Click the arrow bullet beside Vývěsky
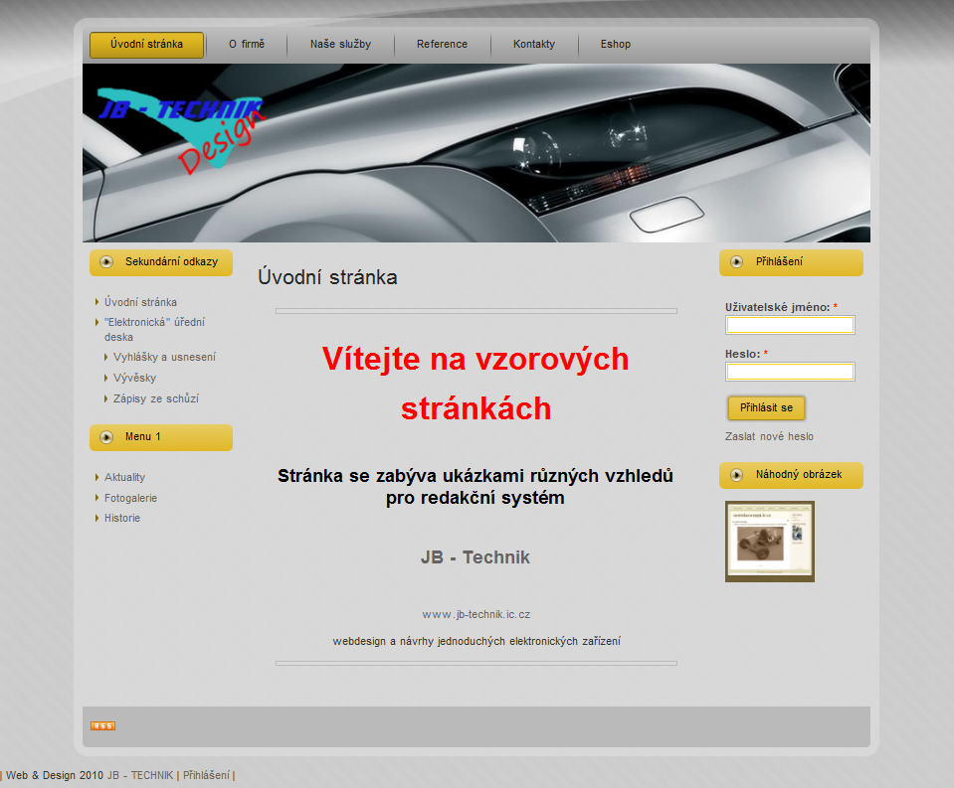Image resolution: width=954 pixels, height=788 pixels. (105, 378)
